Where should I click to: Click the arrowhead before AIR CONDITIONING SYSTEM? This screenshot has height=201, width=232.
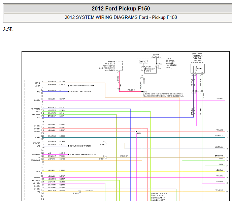68,86
